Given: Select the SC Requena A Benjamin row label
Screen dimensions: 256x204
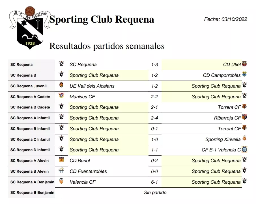Looking at the screenshot, I should pyautogui.click(x=32, y=182).
